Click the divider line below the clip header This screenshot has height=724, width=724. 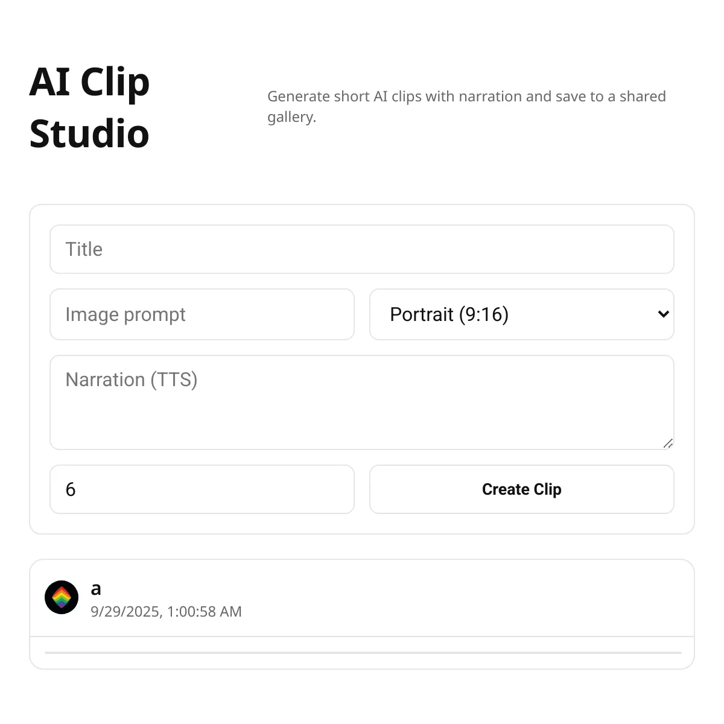(x=362, y=637)
